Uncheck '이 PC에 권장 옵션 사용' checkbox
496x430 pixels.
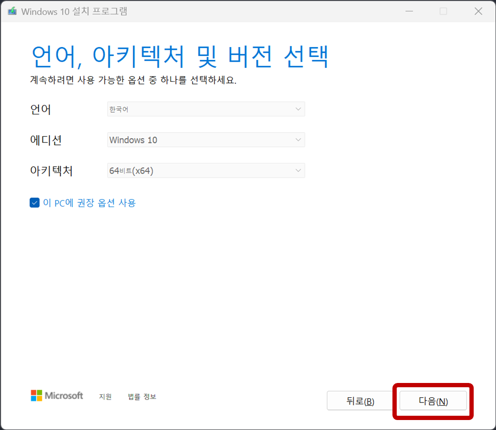(x=35, y=202)
